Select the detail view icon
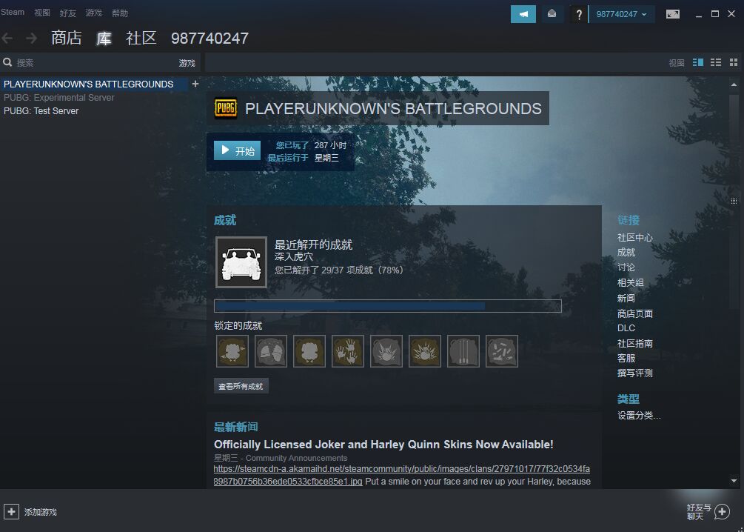This screenshot has width=744, height=532. pos(698,62)
